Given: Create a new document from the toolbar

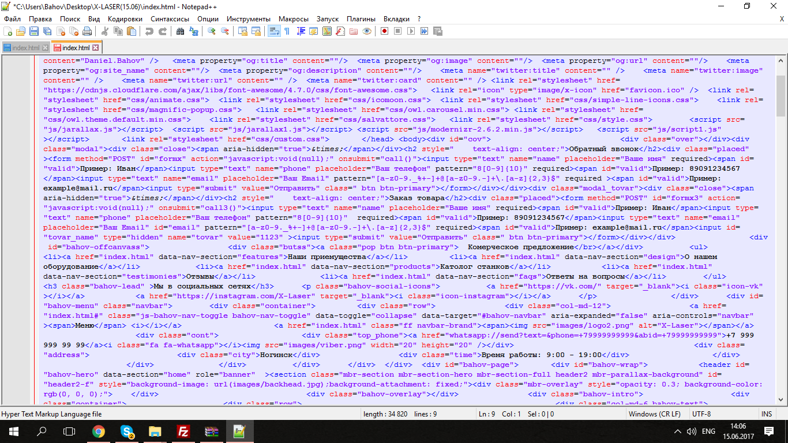Looking at the screenshot, I should (8, 31).
